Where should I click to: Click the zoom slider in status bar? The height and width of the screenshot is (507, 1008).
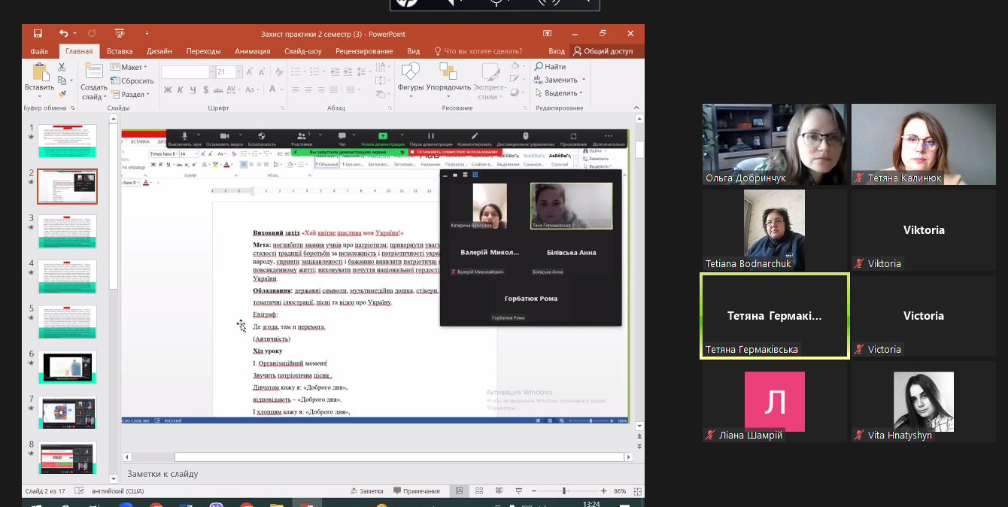tap(564, 491)
